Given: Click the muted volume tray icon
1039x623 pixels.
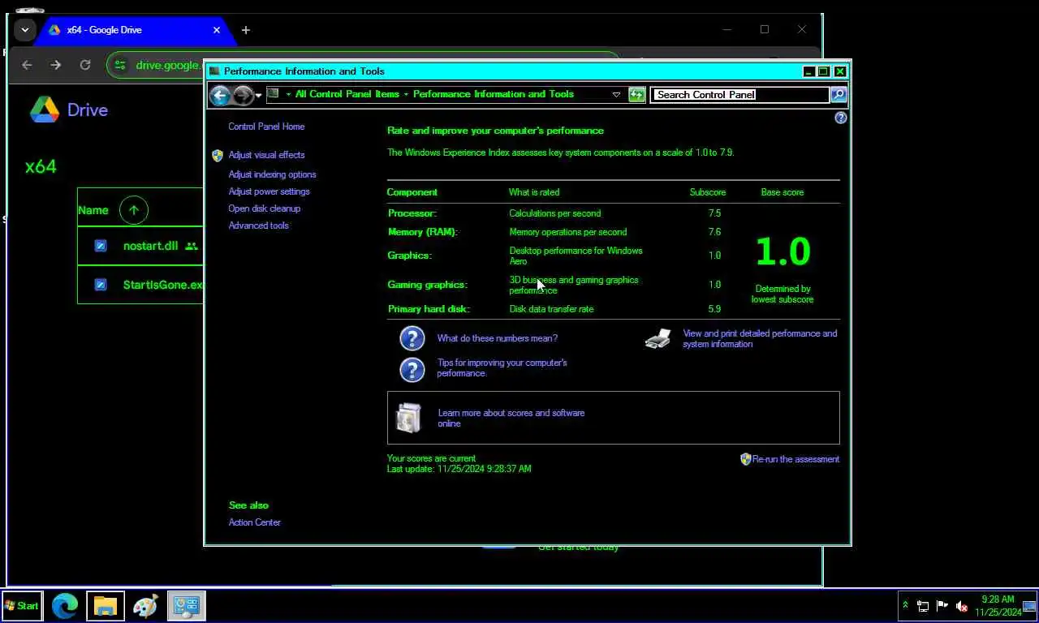Looking at the screenshot, I should click(x=962, y=606).
